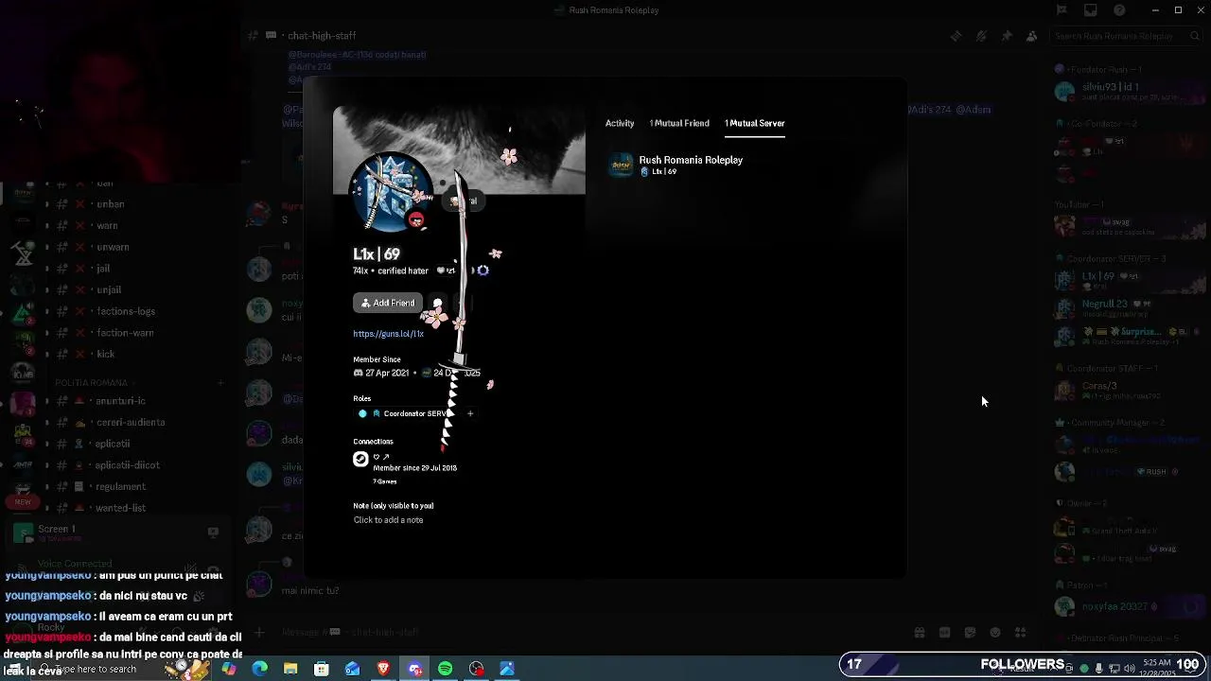Open the Threads icon in channel header
The image size is (1211, 681).
click(x=956, y=36)
